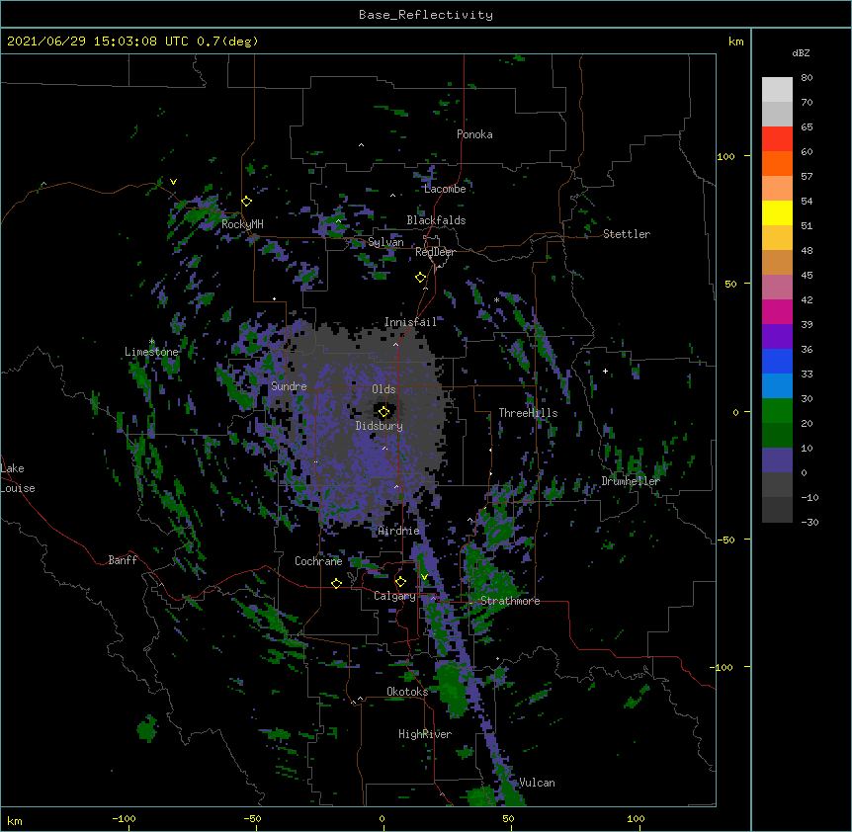Click the Ponoka city label
Screen dimensions: 852x832
(474, 134)
